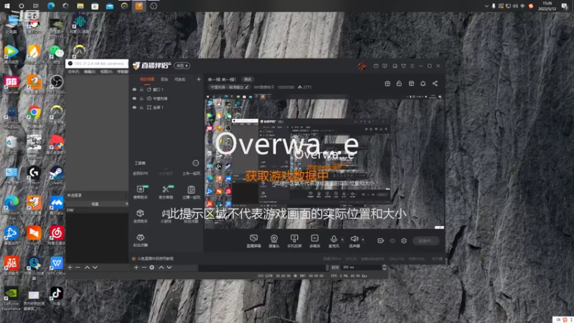This screenshot has width=574, height=323.
Task: Click the OBS add scene plus button
Action: click(70, 267)
